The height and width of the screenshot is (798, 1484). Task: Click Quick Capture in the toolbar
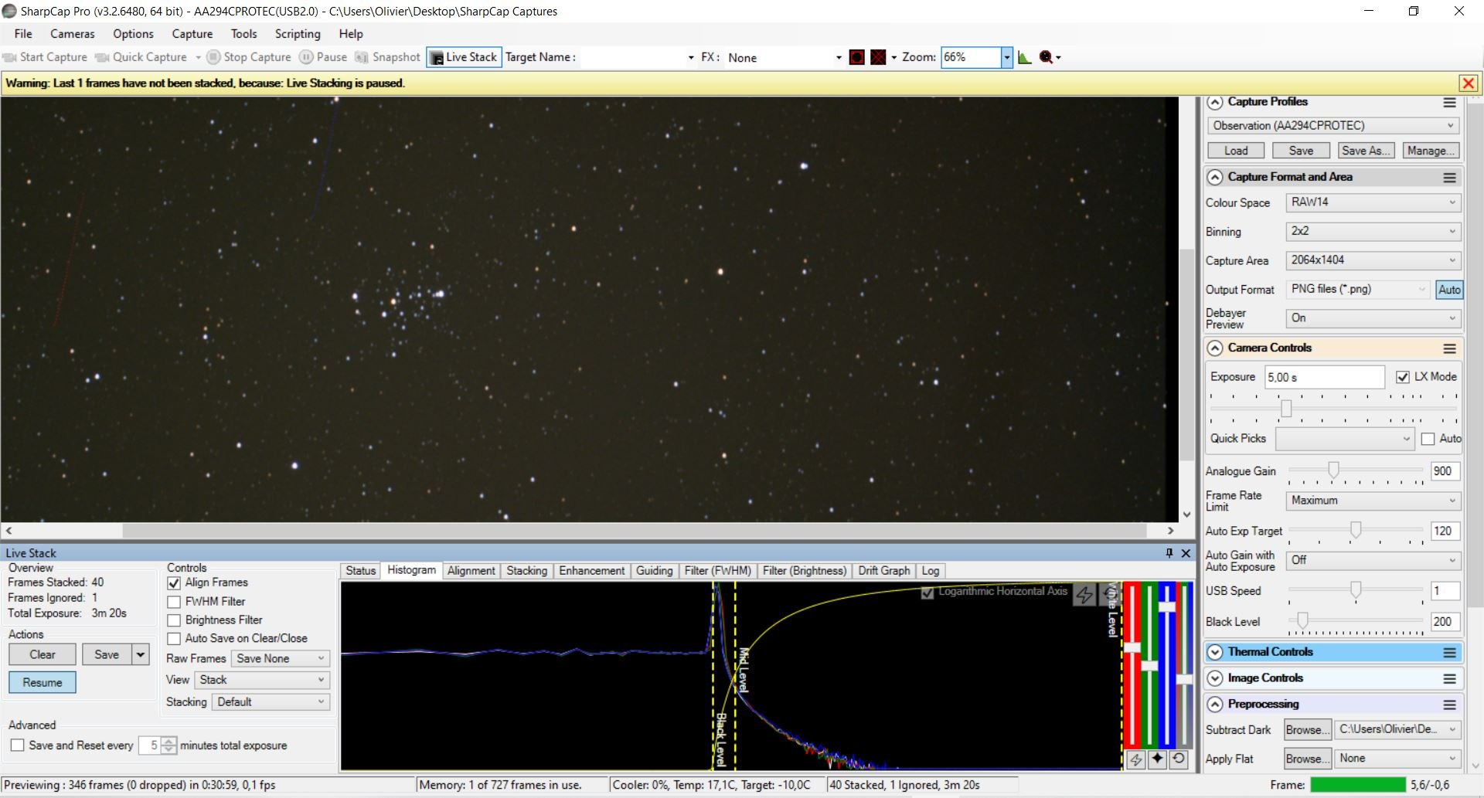click(x=141, y=57)
